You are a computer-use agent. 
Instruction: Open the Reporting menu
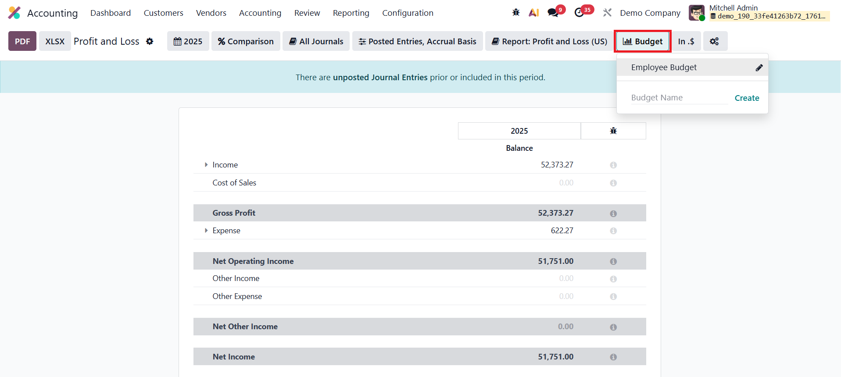tap(351, 13)
